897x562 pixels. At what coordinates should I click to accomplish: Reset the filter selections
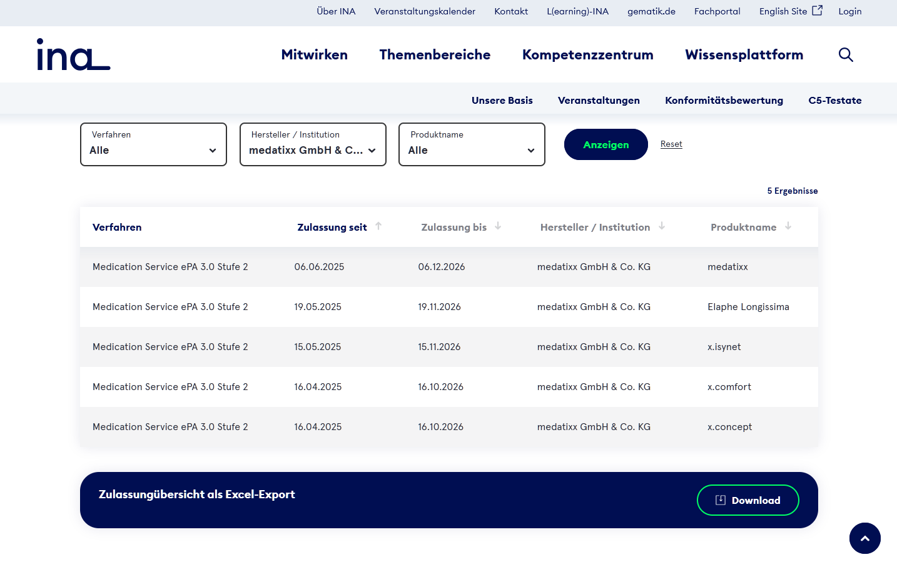671,144
